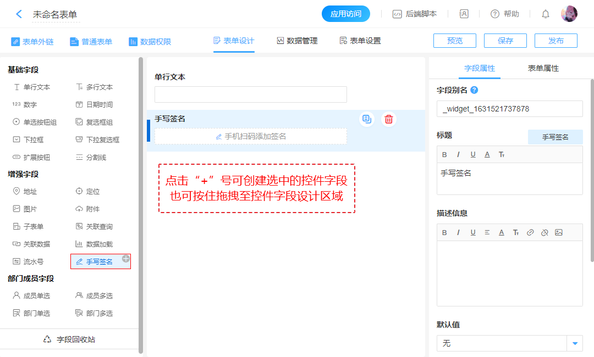Open user avatar menu
594x357 pixels.
coord(569,14)
